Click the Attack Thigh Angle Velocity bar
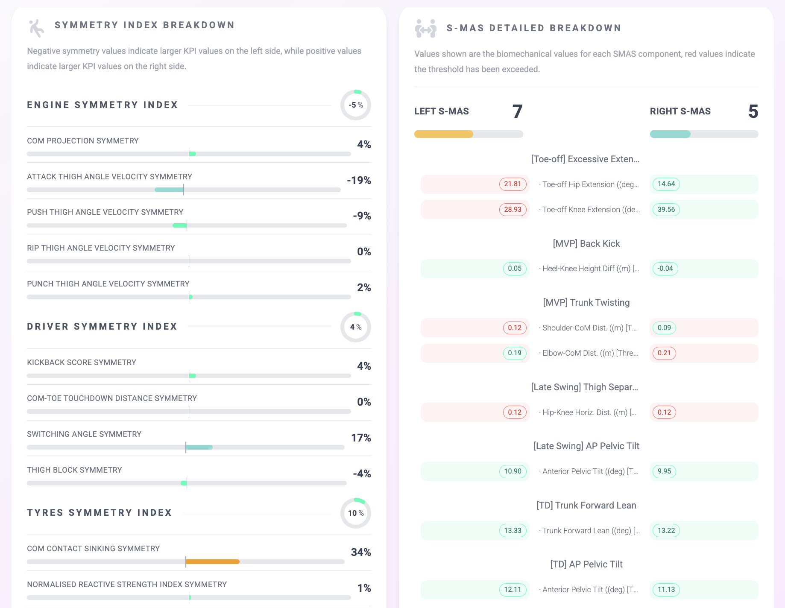 pyautogui.click(x=184, y=190)
